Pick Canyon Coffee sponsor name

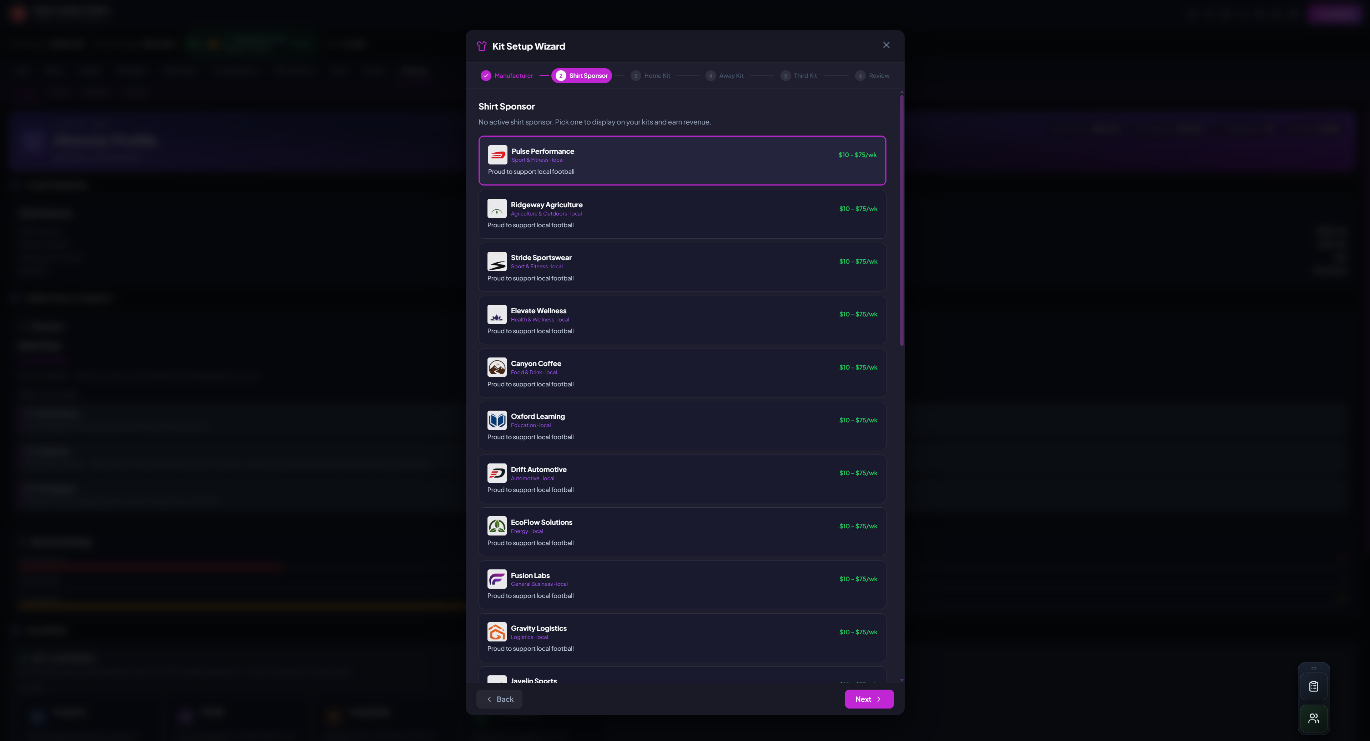tap(536, 364)
